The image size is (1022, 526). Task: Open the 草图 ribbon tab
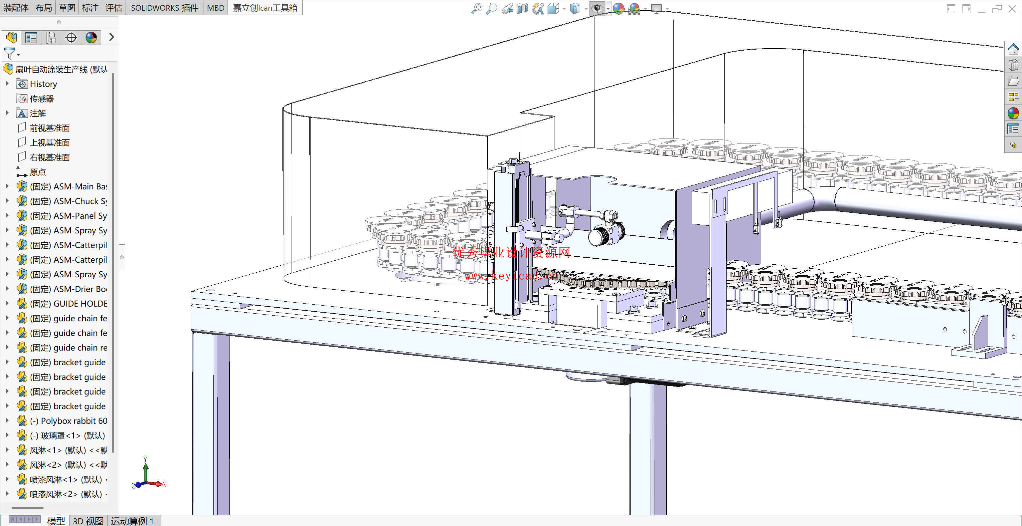coord(67,8)
